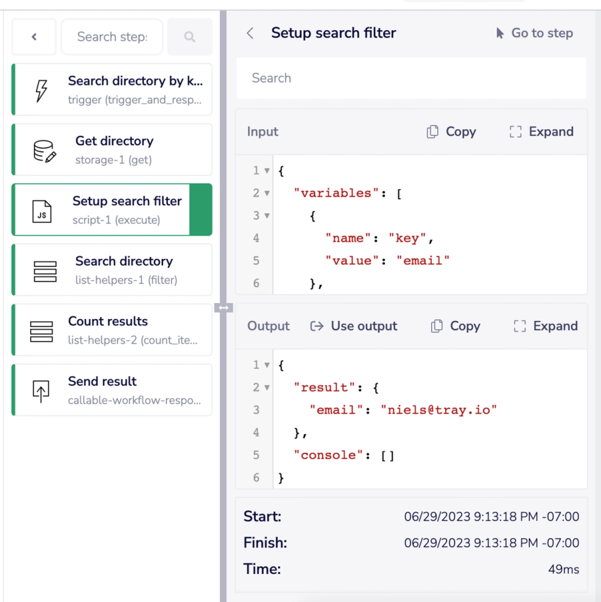601x602 pixels.
Task: Click the magnifier search button in steps panel
Action: (190, 37)
